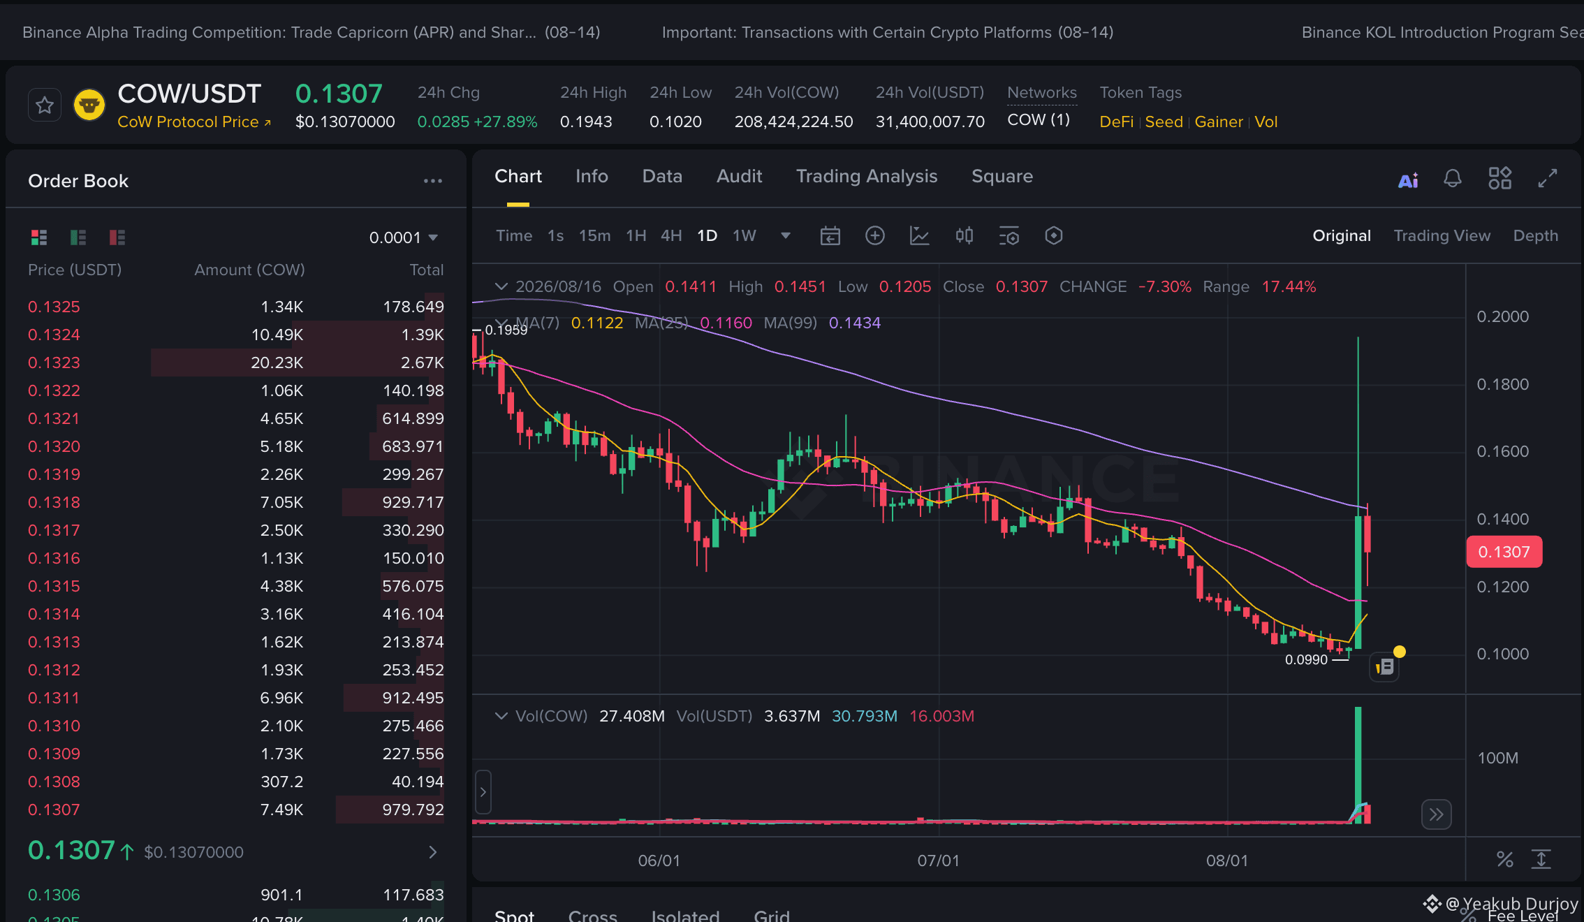The height and width of the screenshot is (922, 1584).
Task: Click the DeFi token tag
Action: (1117, 122)
